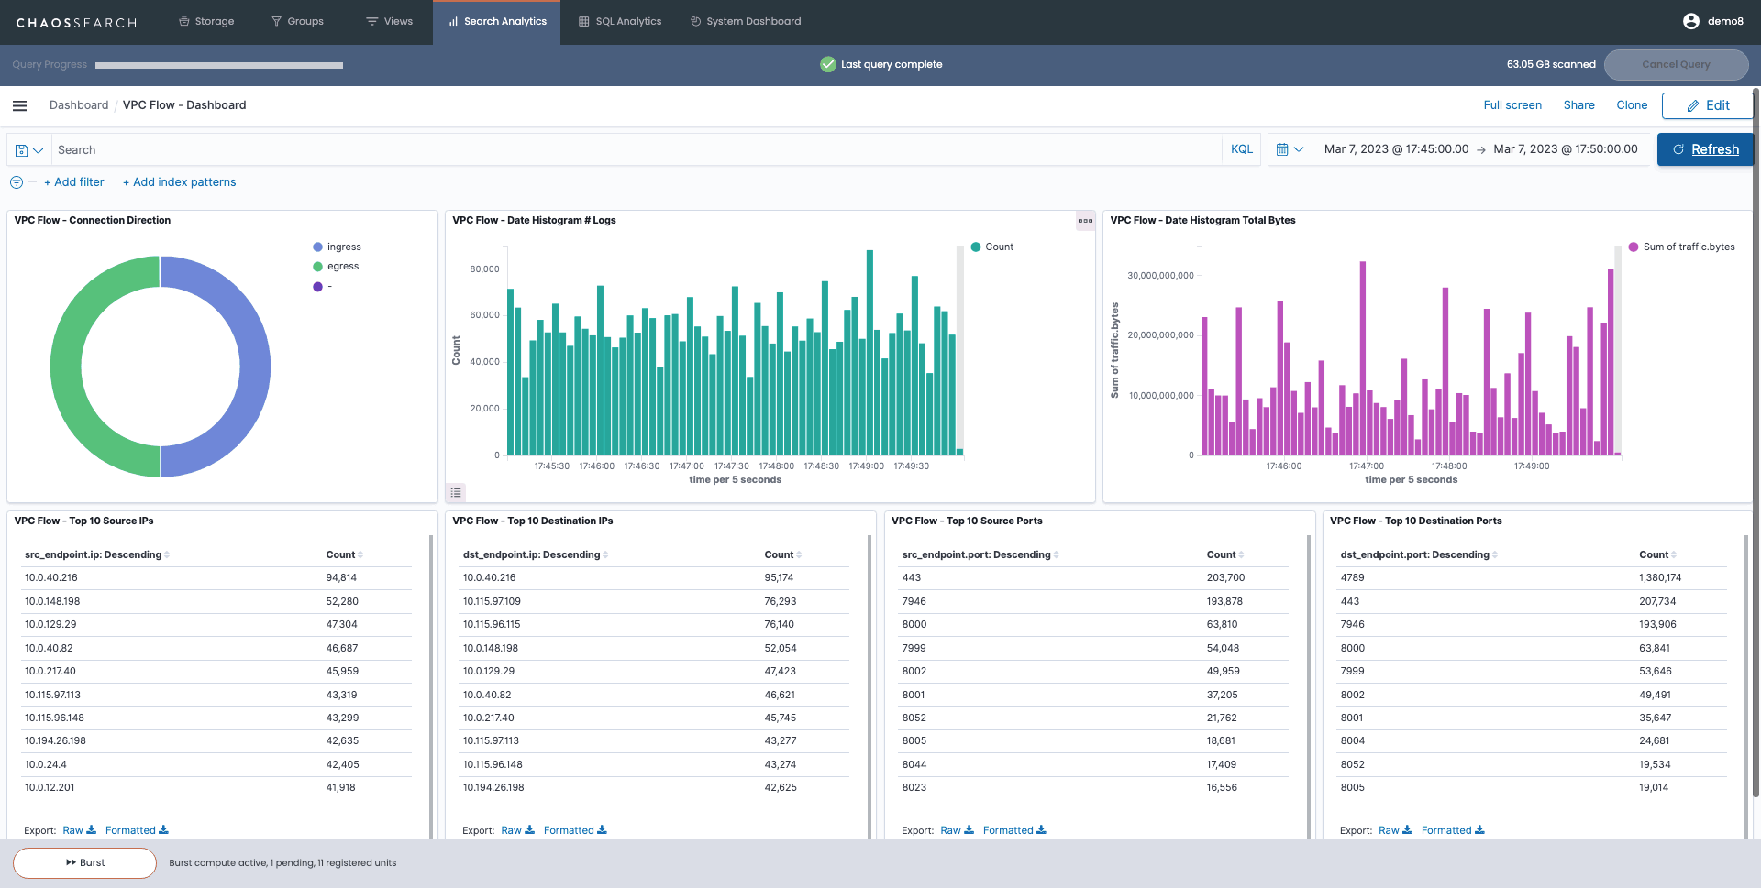Click the last query complete checkmark icon

(828, 64)
